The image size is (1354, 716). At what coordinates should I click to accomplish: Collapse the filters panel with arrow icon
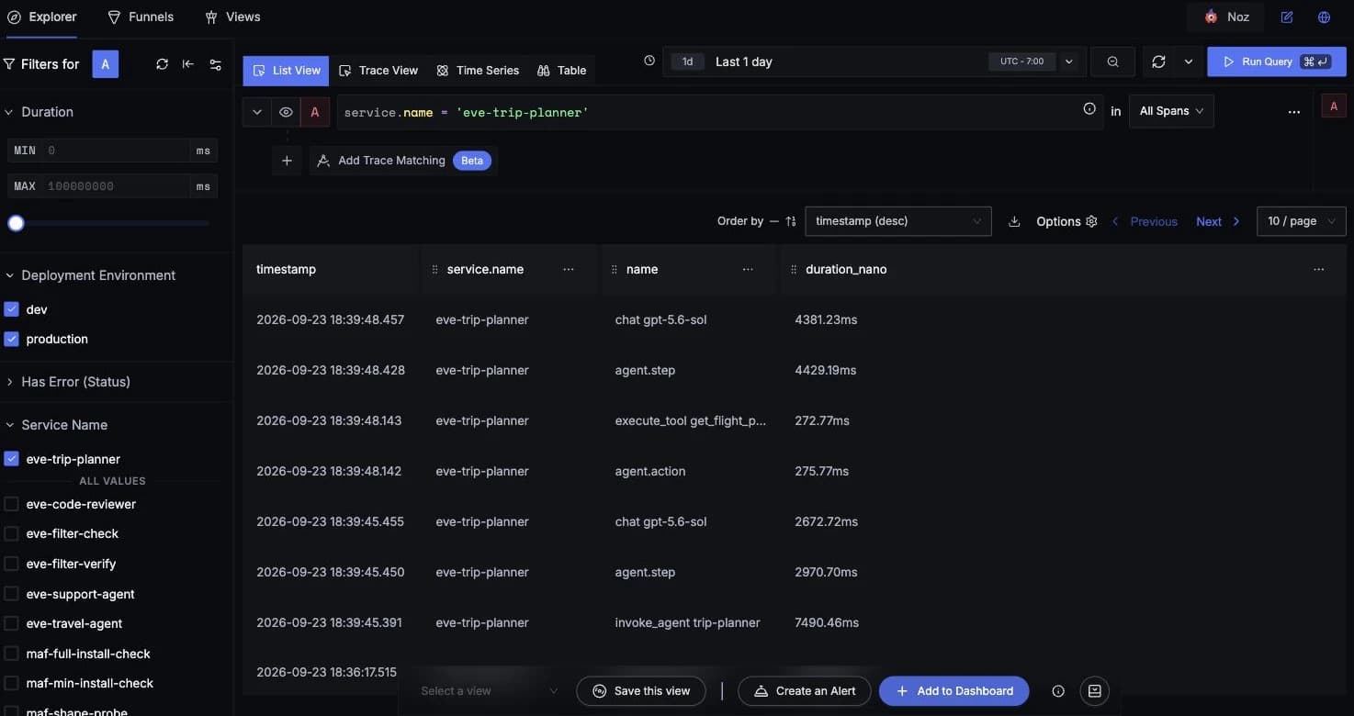pos(188,64)
